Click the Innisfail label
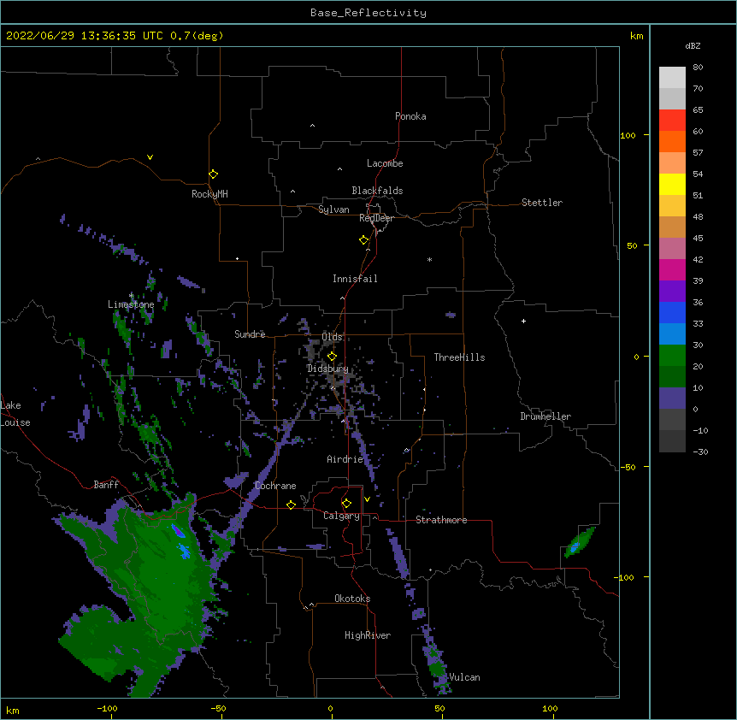Viewport: 737px width, 720px height. [355, 279]
